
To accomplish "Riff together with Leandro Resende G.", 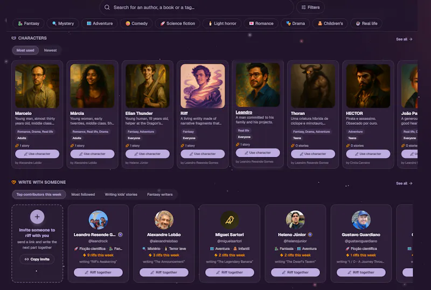I will pos(98,272).
